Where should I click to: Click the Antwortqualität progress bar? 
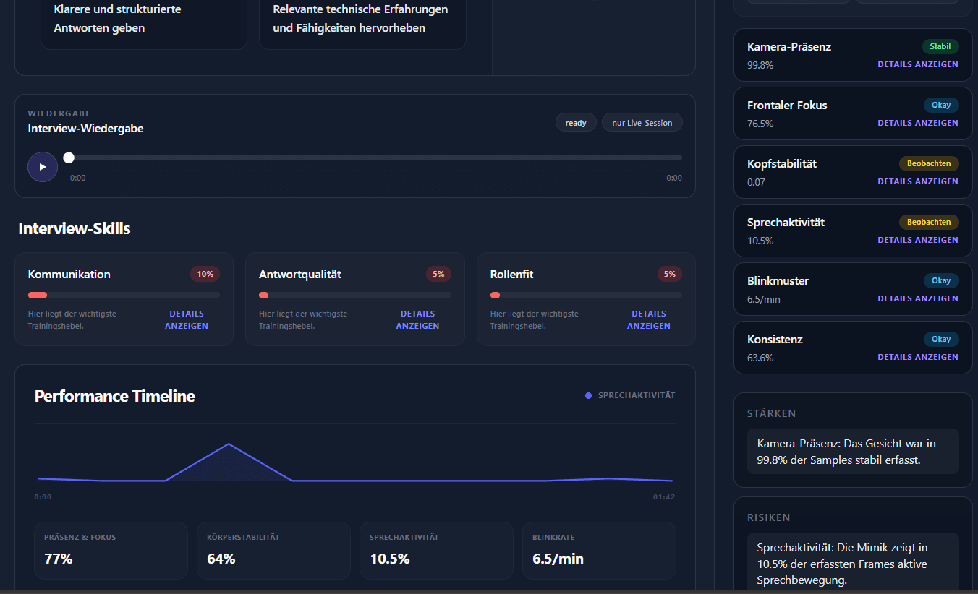click(x=355, y=295)
